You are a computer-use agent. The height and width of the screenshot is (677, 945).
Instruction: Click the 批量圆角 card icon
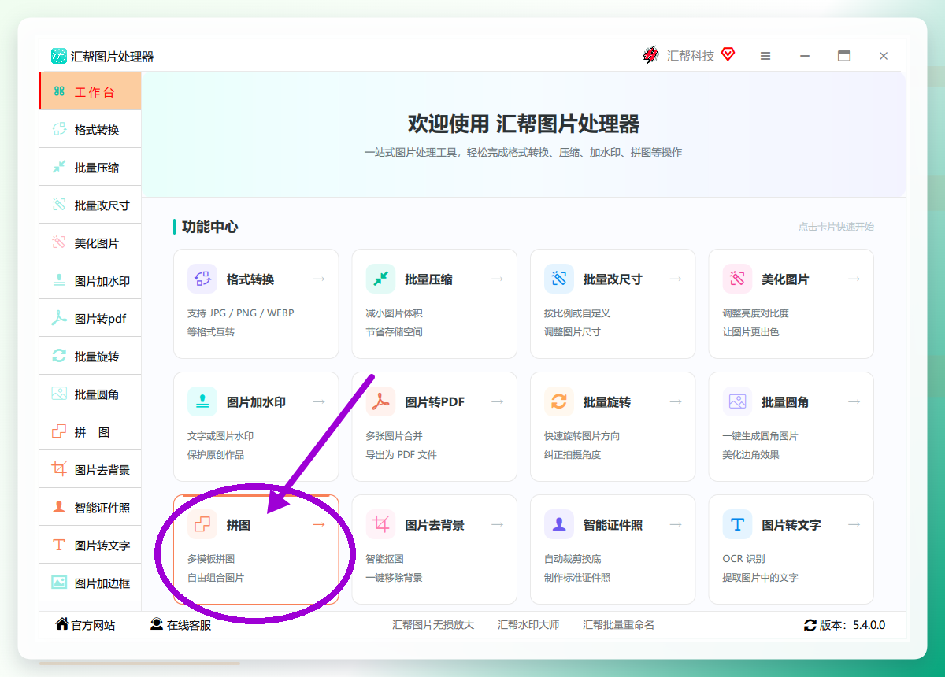pyautogui.click(x=737, y=401)
